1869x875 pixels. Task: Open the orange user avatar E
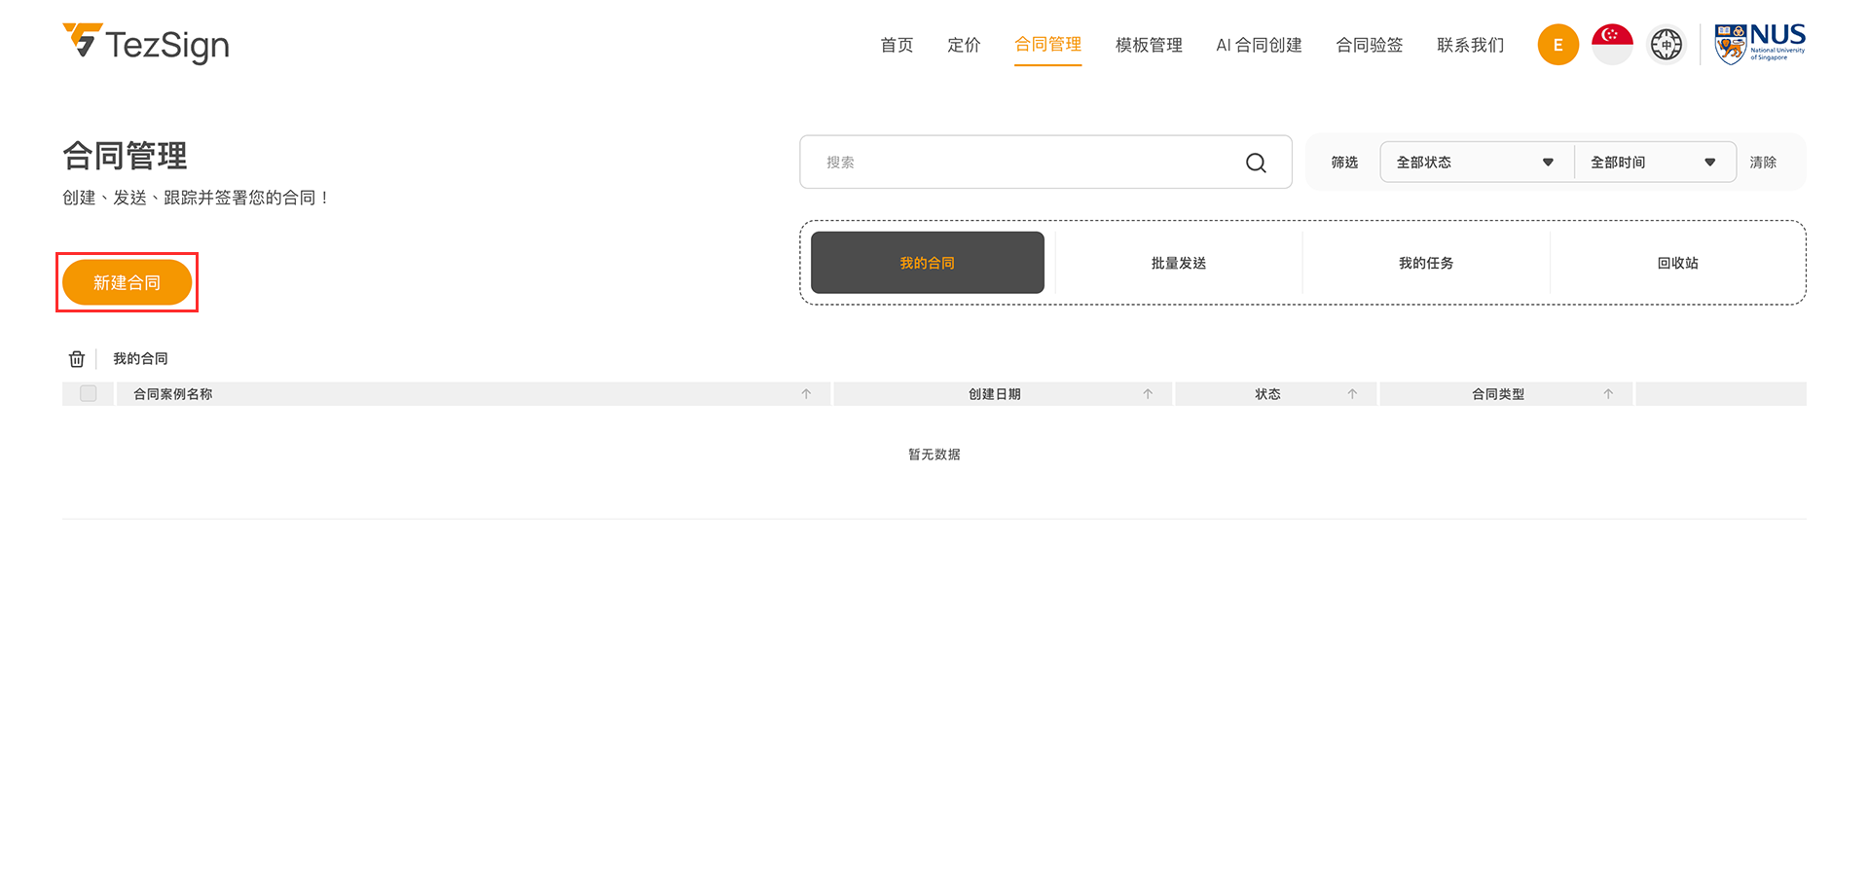point(1557,45)
